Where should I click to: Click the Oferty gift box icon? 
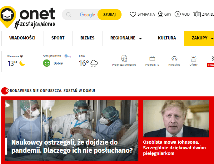(193, 59)
